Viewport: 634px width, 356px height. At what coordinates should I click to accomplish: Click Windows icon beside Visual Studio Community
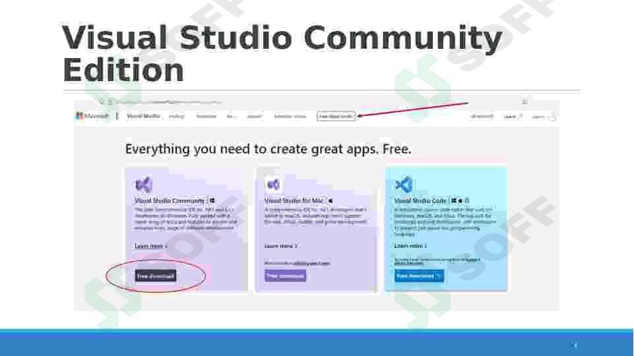pos(212,200)
